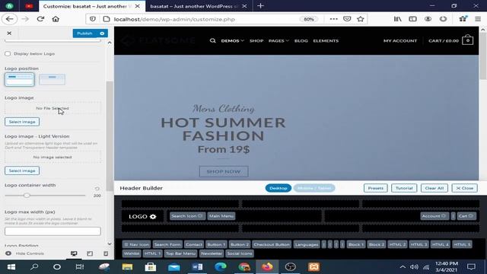487x274 pixels.
Task: Open Publish settings gear
Action: click(102, 33)
